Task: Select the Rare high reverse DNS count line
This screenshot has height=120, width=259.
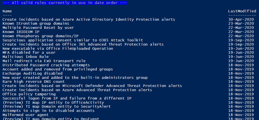Action: (x=34, y=82)
